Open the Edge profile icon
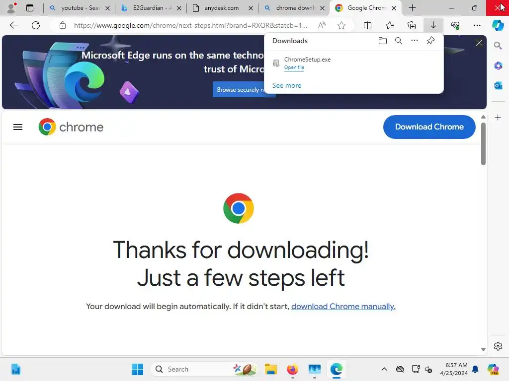The image size is (509, 381). coord(12,8)
